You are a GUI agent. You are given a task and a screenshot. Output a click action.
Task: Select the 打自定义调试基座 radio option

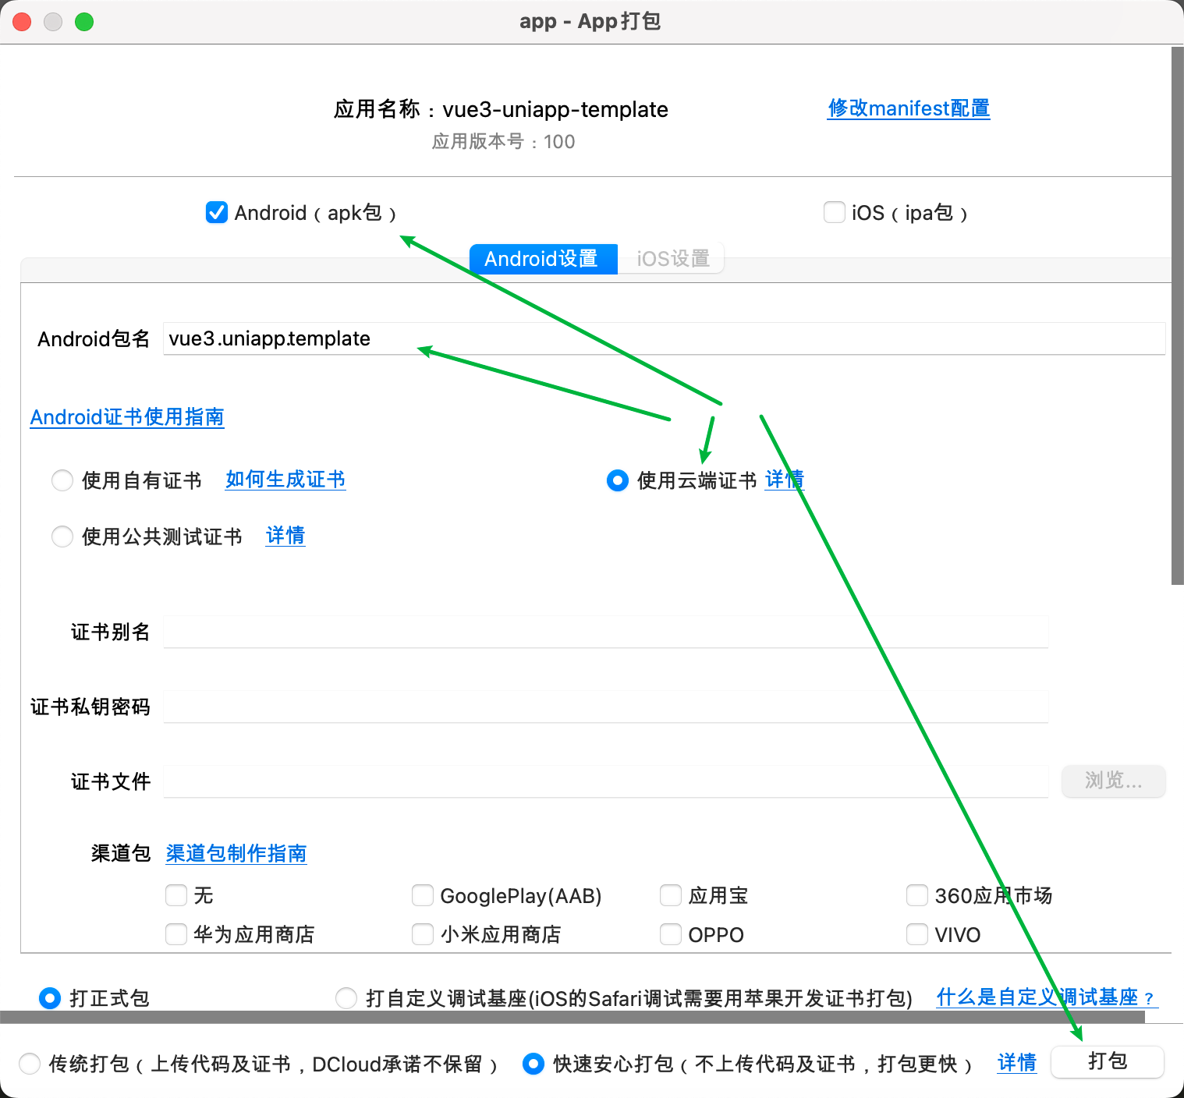[x=346, y=998]
